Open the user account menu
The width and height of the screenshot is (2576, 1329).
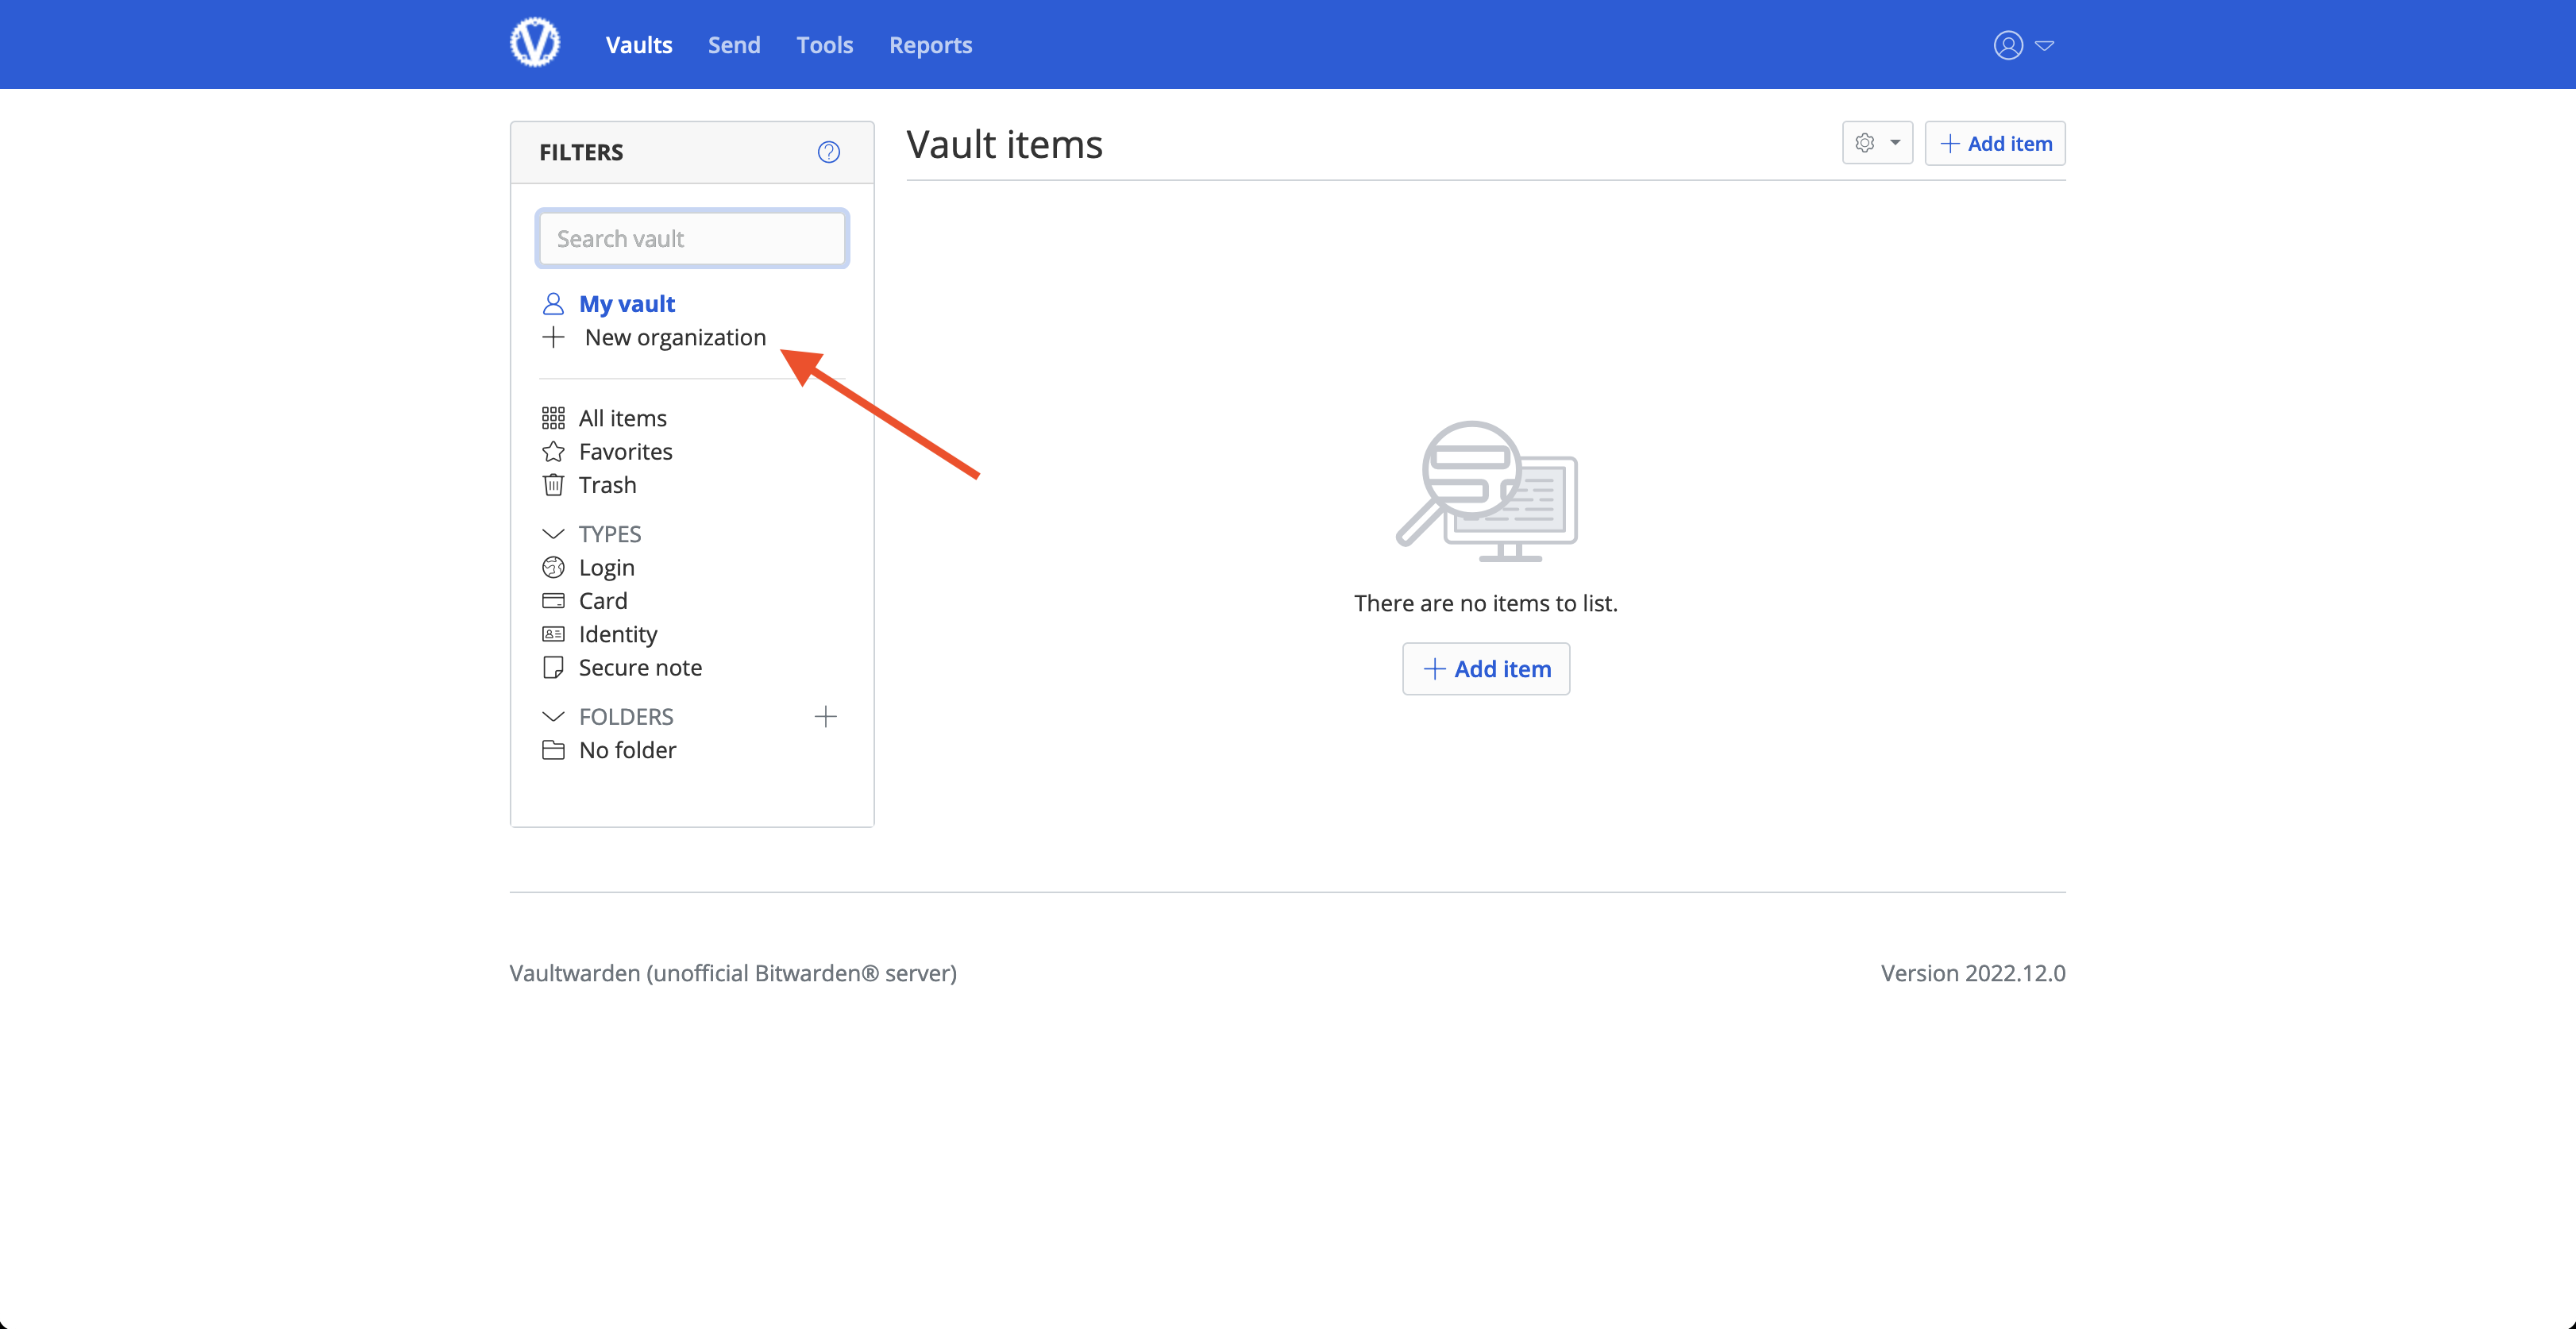2022,45
